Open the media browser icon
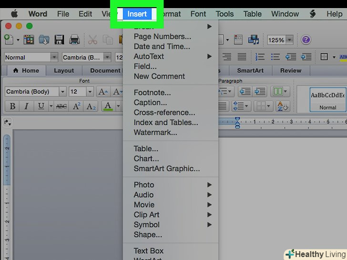This screenshot has width=347, height=260. [x=254, y=40]
